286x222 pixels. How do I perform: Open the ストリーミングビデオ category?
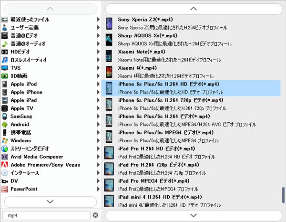[51, 149]
